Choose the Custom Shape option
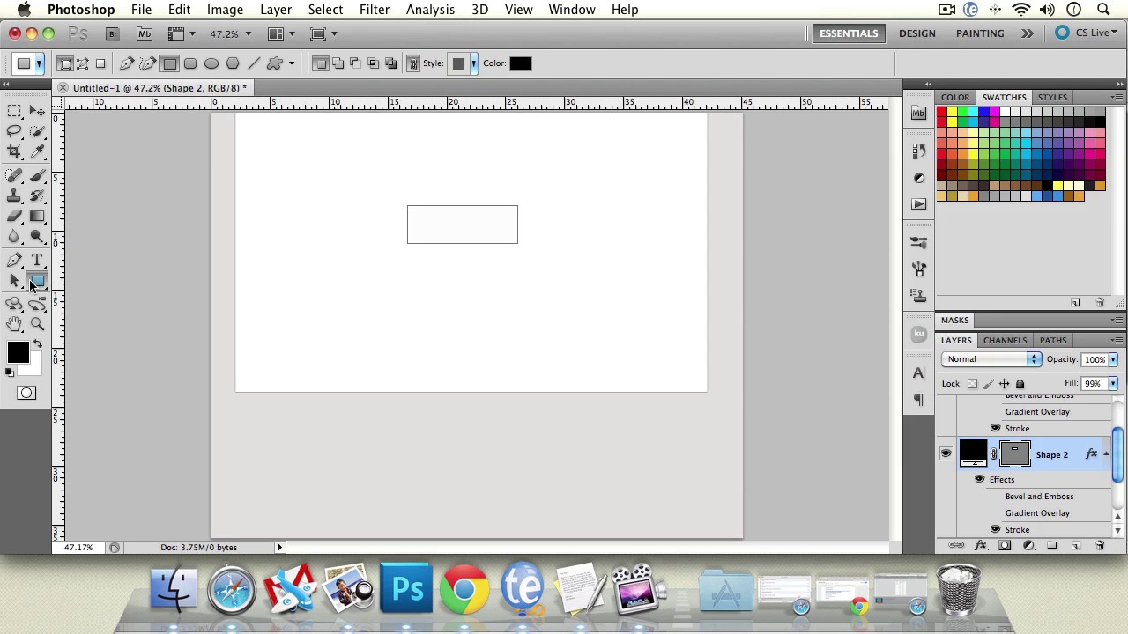1128x634 pixels. point(274,63)
